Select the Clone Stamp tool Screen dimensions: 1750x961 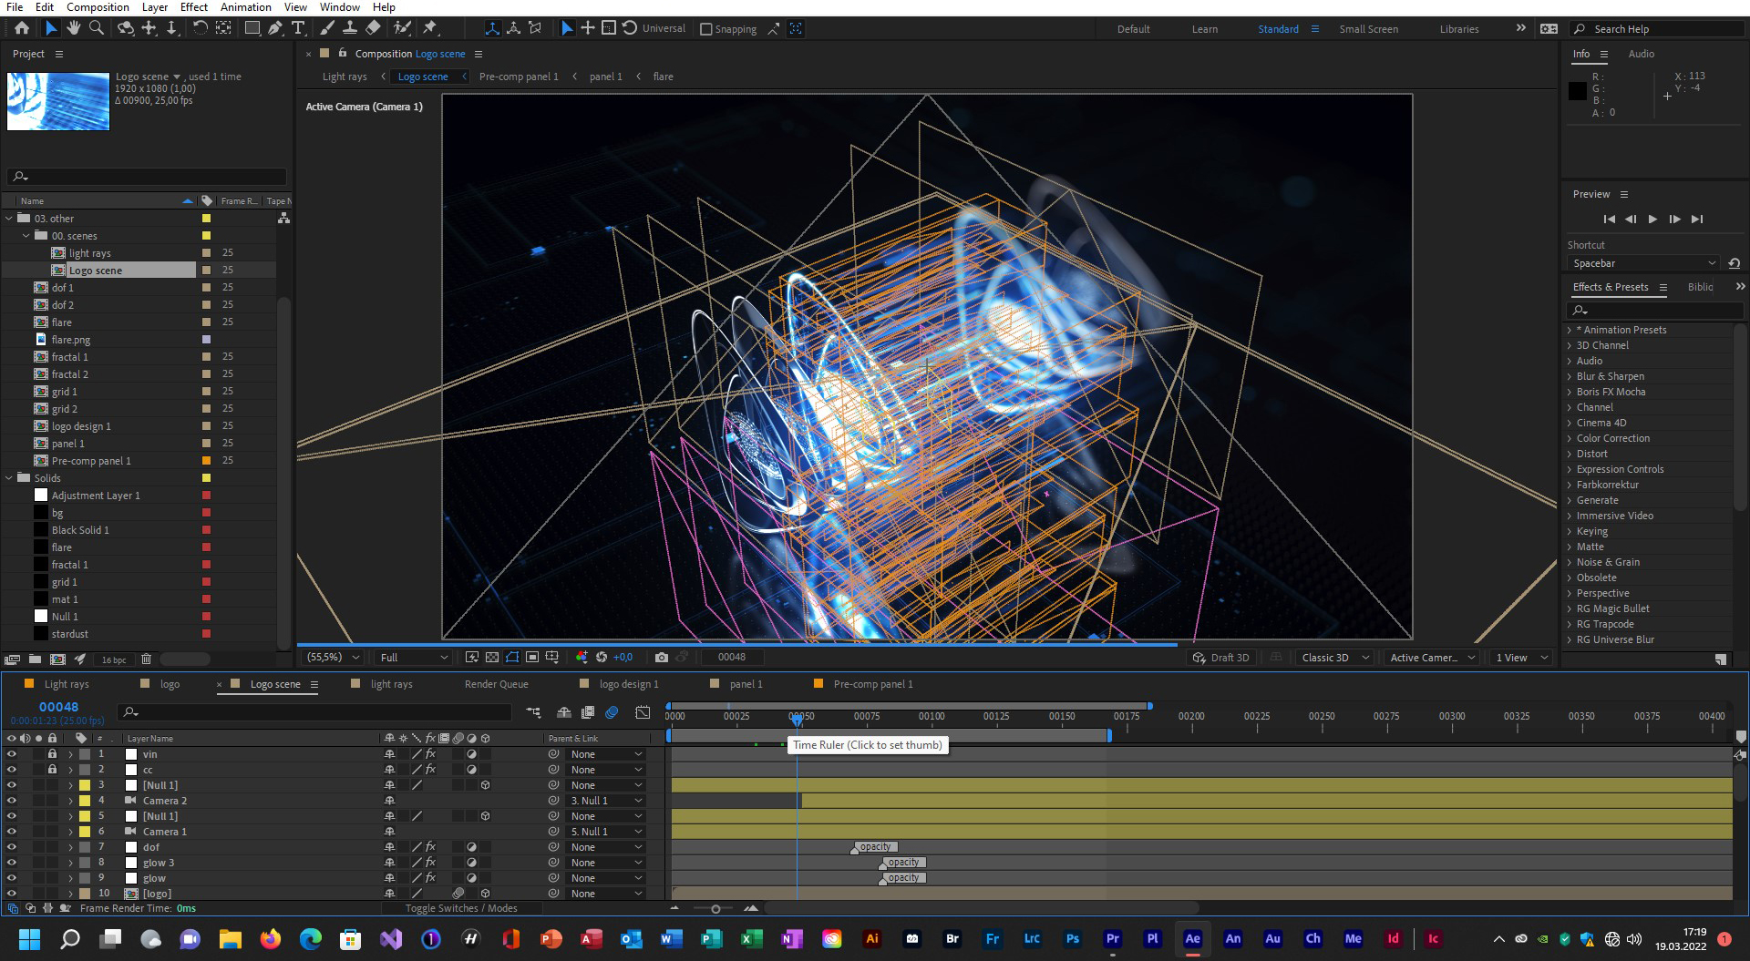pos(349,28)
